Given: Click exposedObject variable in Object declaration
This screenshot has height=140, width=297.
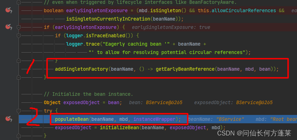Looking at the screenshot, I should click(x=82, y=102).
